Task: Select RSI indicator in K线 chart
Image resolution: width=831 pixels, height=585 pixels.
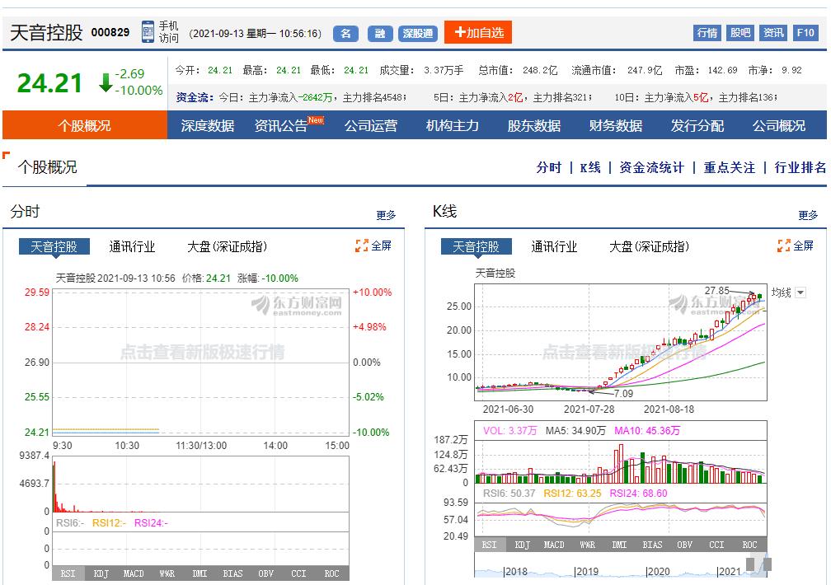Action: [x=489, y=545]
